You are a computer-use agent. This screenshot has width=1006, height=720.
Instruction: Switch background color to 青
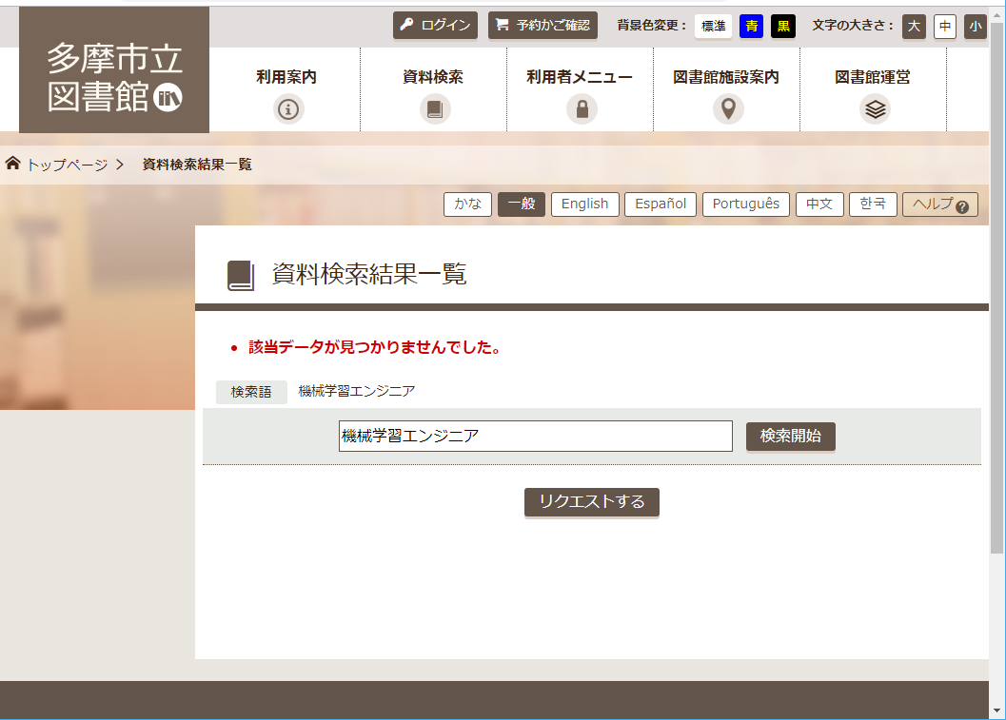click(x=751, y=28)
